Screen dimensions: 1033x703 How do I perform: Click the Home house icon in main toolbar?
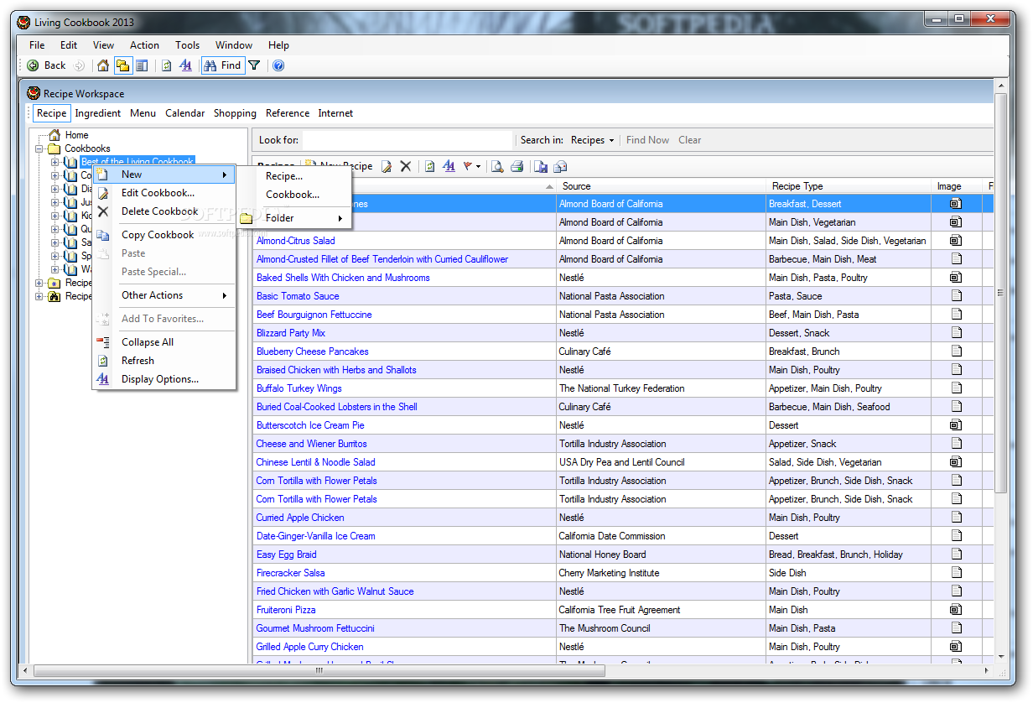(x=103, y=65)
